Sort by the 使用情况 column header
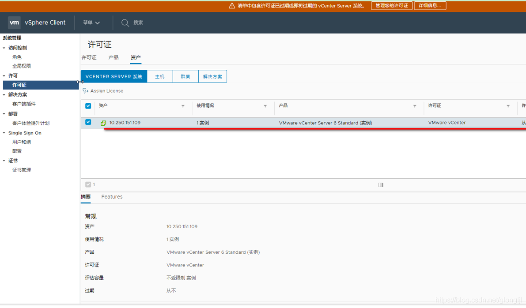 (205, 105)
